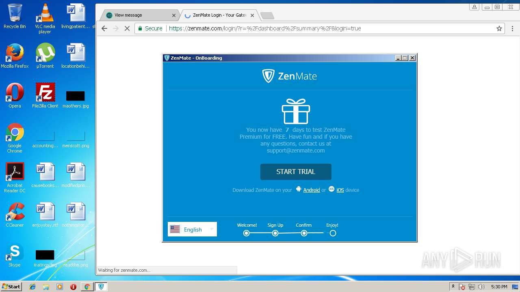Open the iOS download link
The height and width of the screenshot is (292, 520).
(340, 190)
